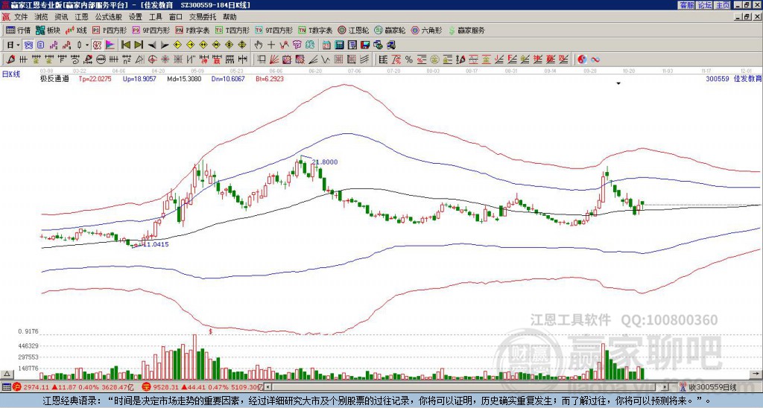Open the T数字表 time number table

315,30
